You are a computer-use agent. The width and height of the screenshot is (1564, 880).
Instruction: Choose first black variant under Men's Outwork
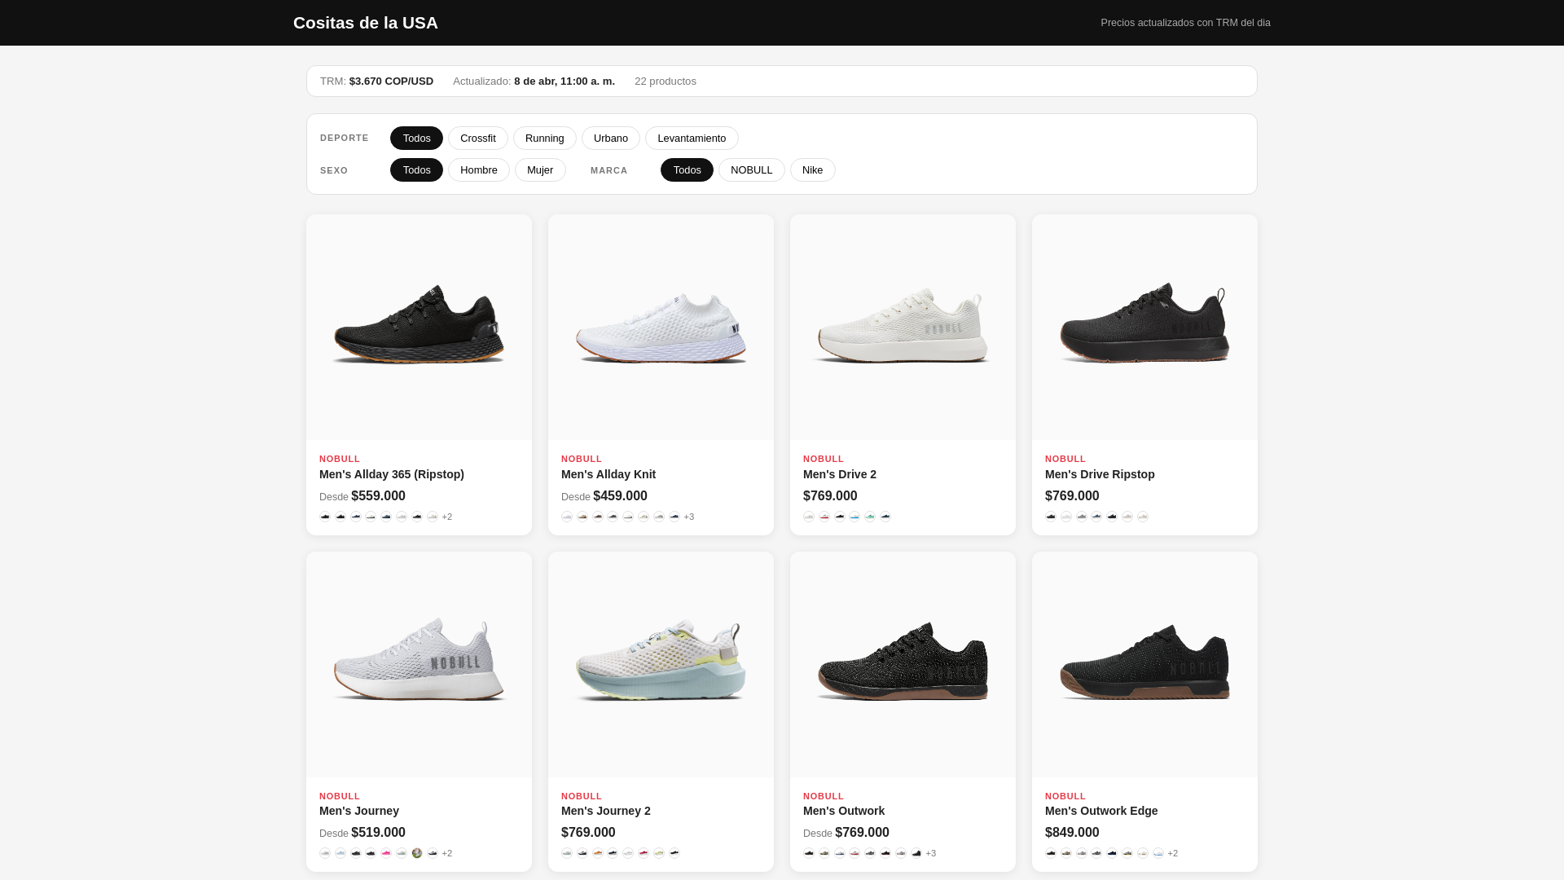(809, 853)
